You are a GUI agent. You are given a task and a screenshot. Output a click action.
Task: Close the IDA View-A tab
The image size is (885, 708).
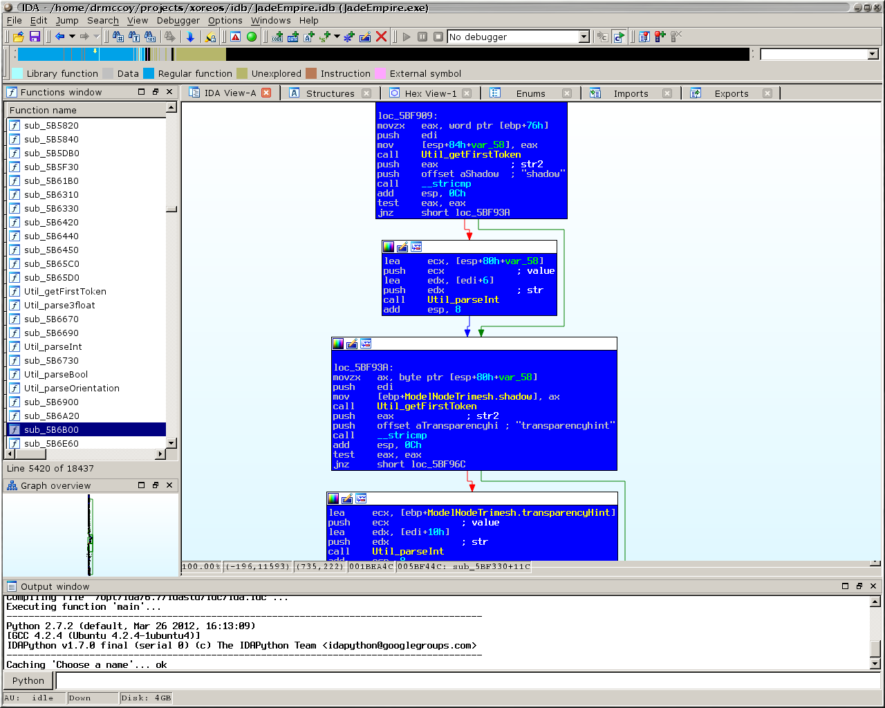266,93
